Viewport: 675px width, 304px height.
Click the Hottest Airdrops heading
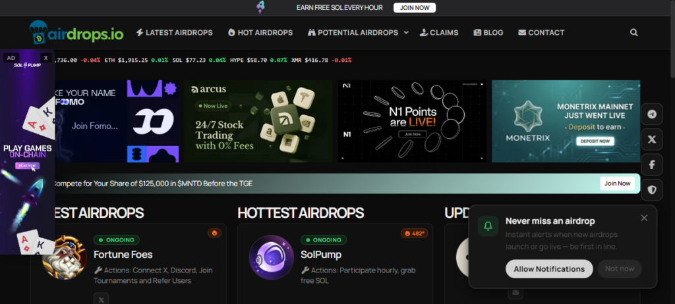coord(301,213)
